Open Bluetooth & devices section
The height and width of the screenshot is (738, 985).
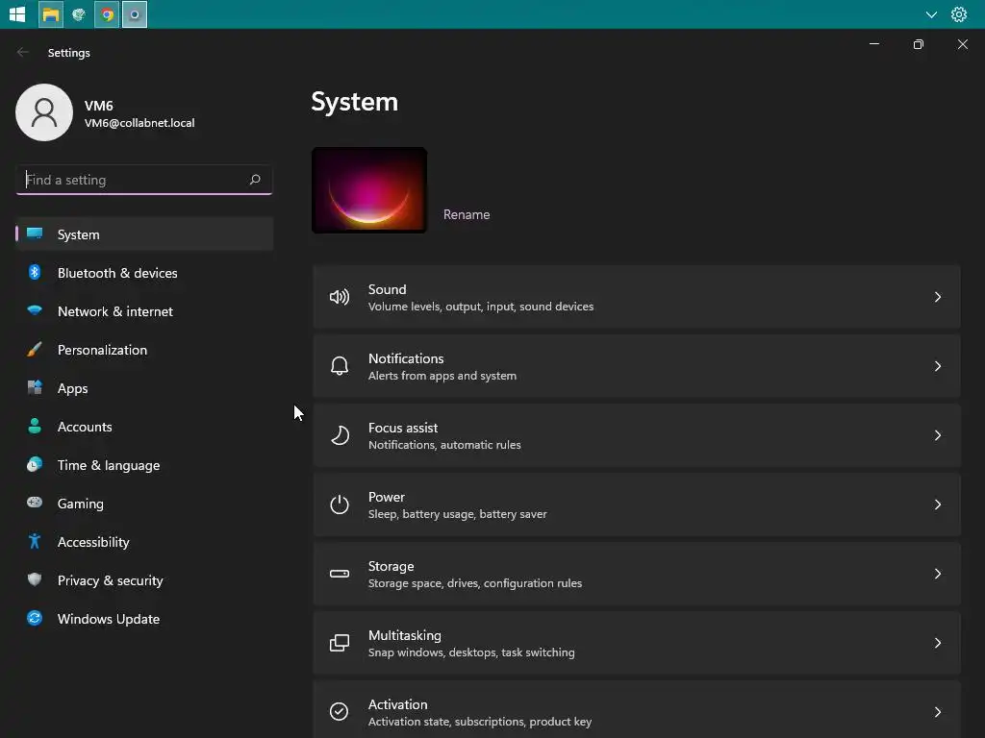point(144,273)
